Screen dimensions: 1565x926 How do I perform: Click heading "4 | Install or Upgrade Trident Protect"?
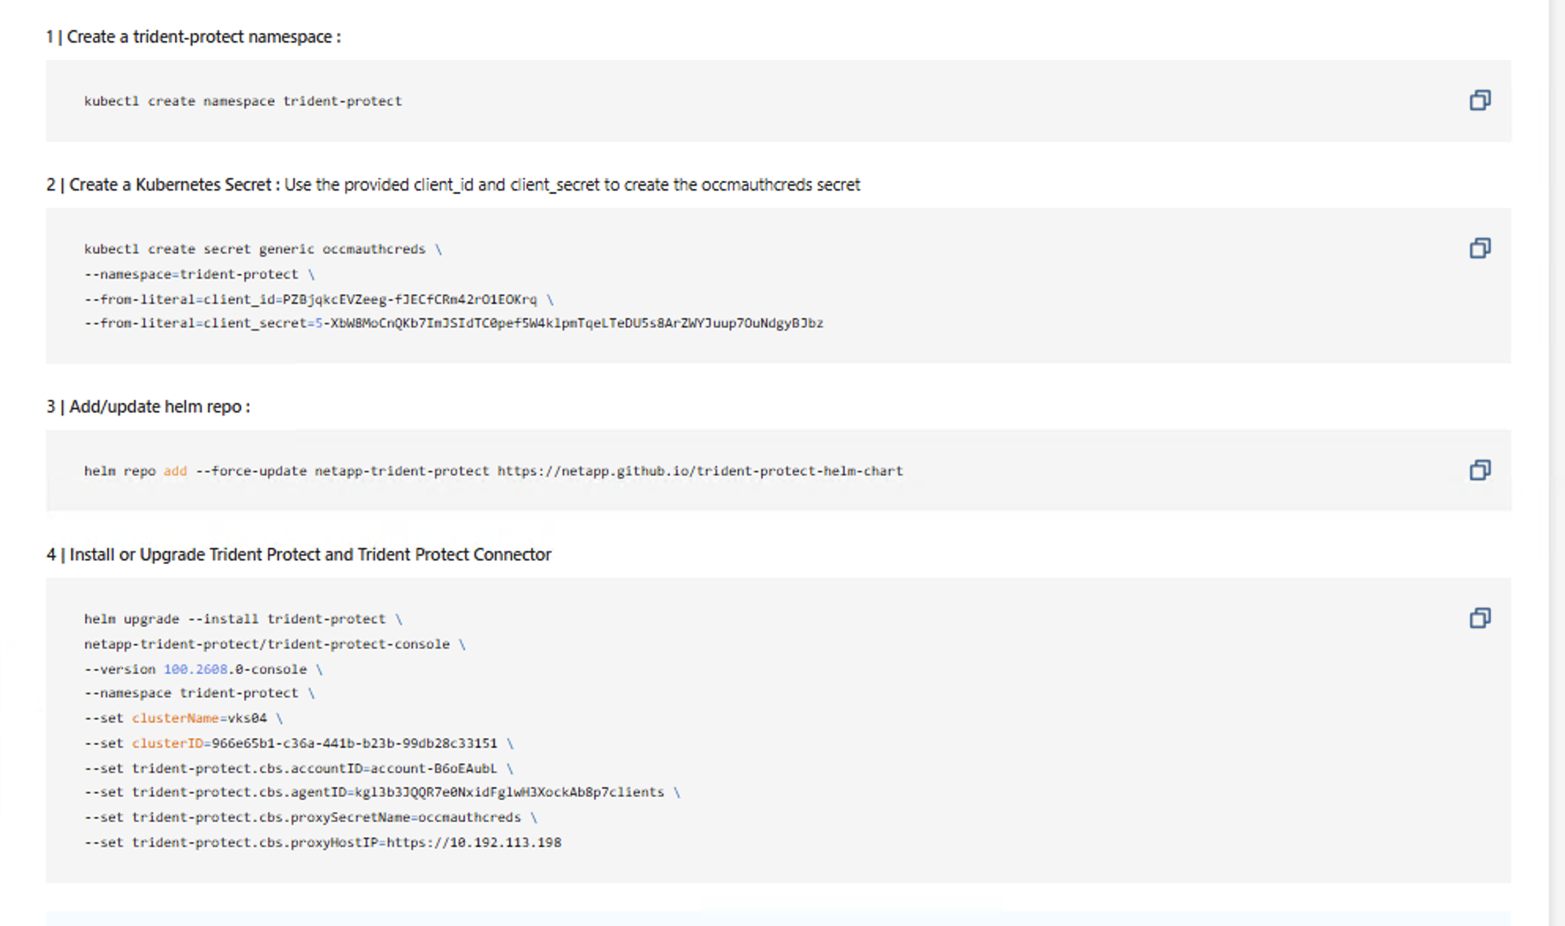point(299,555)
